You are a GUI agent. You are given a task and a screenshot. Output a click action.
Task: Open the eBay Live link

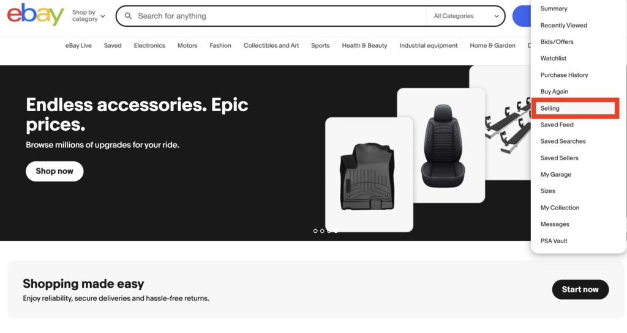click(78, 45)
